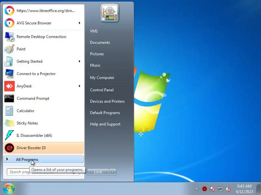Click Show Desktop strip at taskbar end
The image size is (261, 195).
tap(259, 189)
